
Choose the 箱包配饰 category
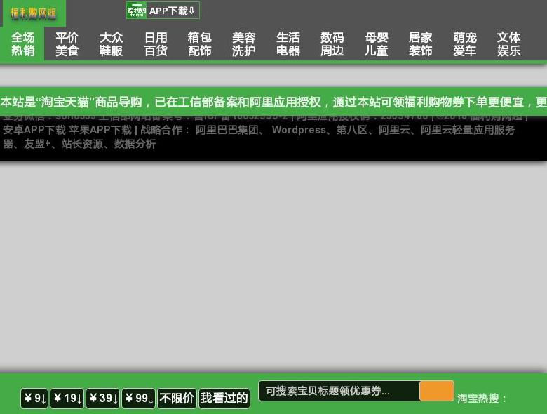tap(200, 44)
